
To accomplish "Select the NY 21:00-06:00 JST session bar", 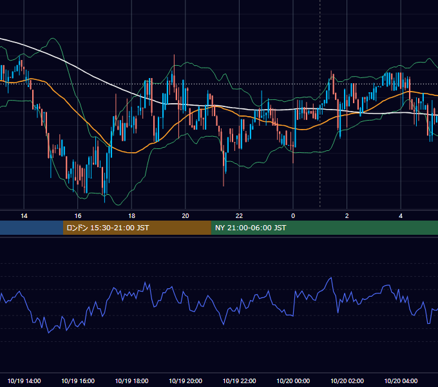I will 324,228.
